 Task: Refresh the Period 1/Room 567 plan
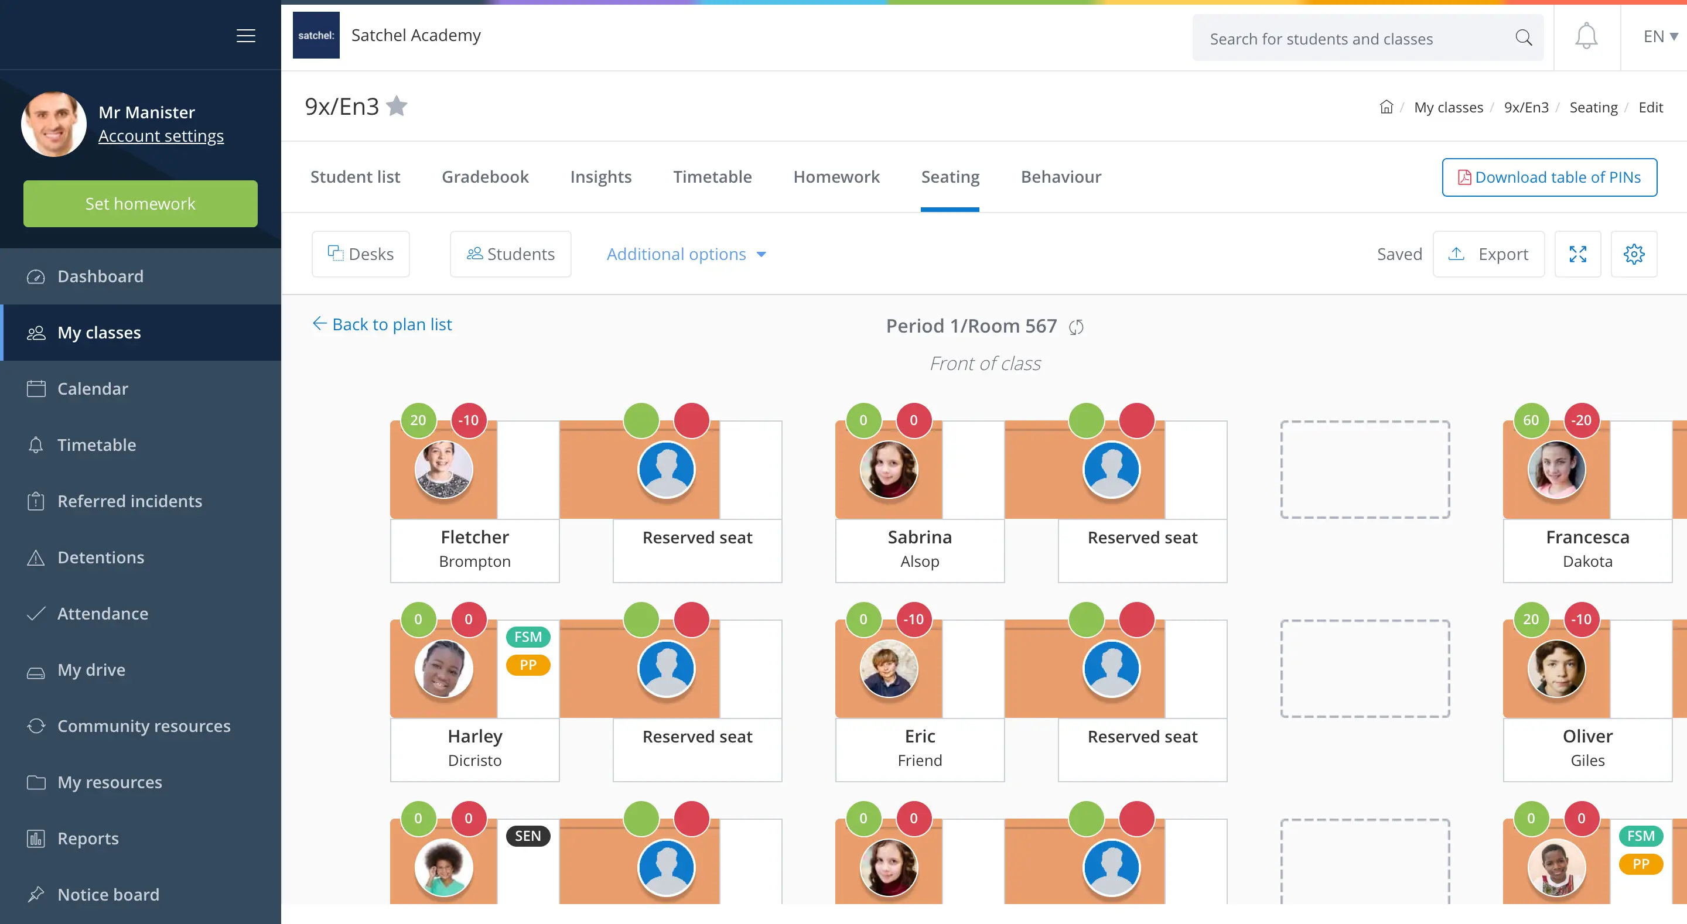tap(1076, 326)
